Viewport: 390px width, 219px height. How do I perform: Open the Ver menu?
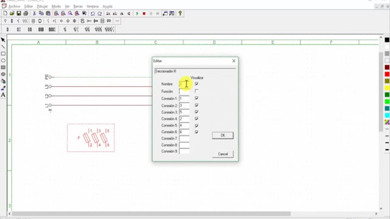67,6
